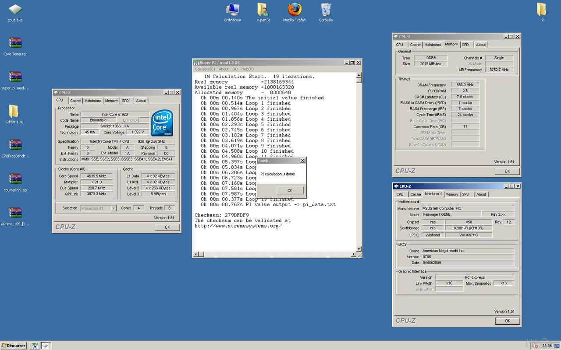Switch to Cache tab in Memory window
Screen dimensions: 561x350
pyautogui.click(x=415, y=45)
